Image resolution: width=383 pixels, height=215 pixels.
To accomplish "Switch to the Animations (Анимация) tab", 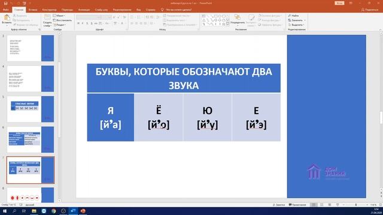I will point(84,10).
